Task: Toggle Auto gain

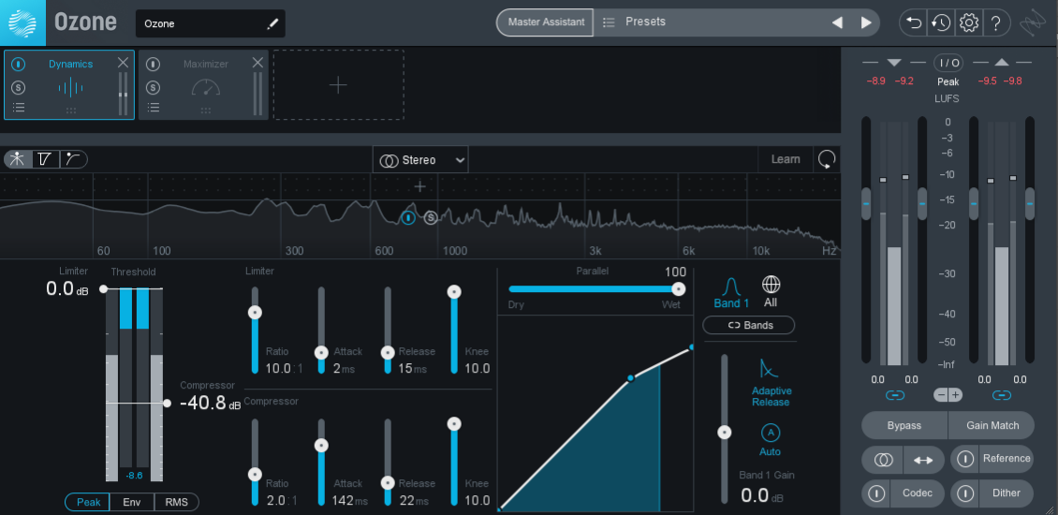Action: pyautogui.click(x=770, y=440)
